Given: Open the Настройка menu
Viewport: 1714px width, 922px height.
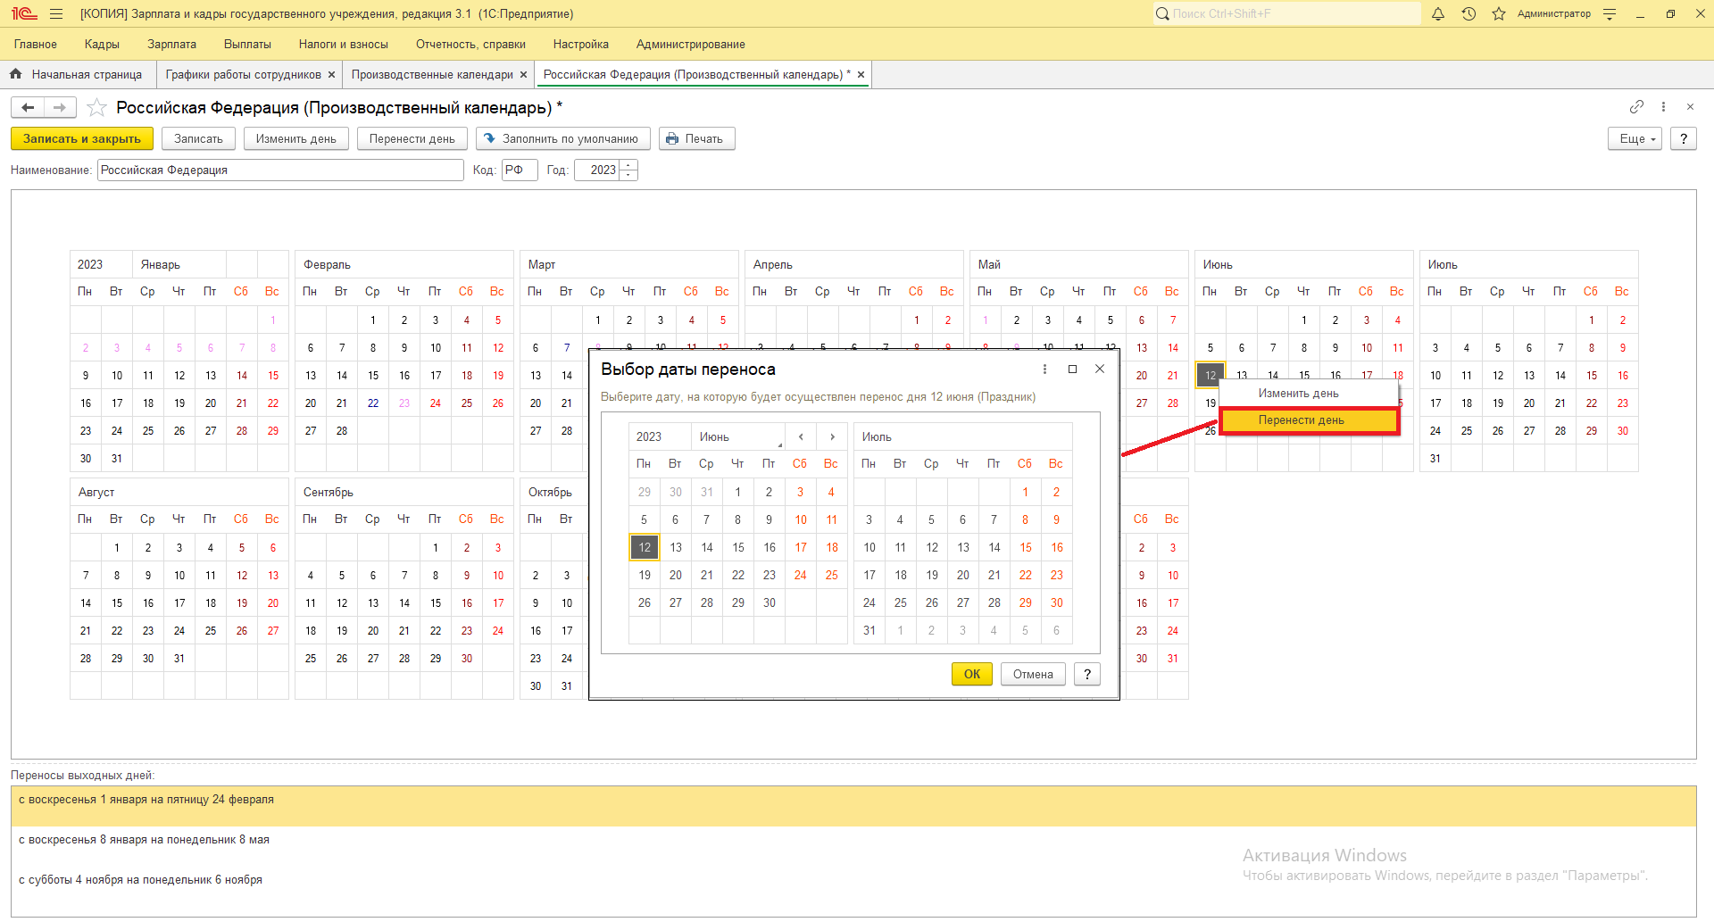Looking at the screenshot, I should [580, 44].
